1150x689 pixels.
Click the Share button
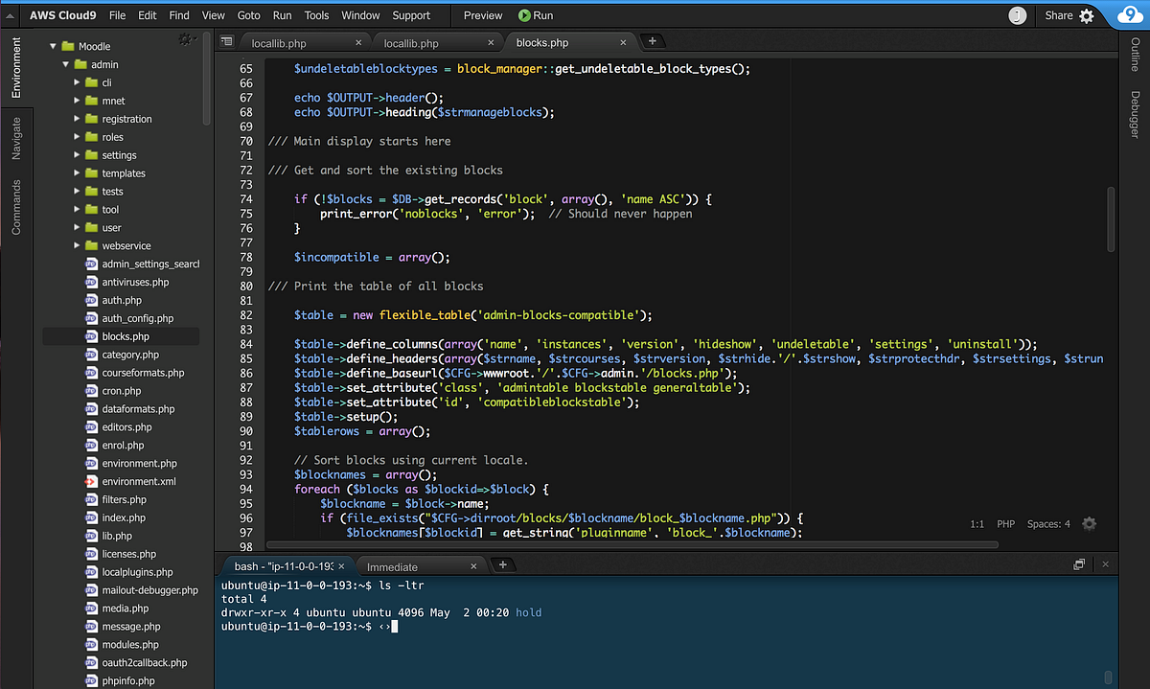1057,15
